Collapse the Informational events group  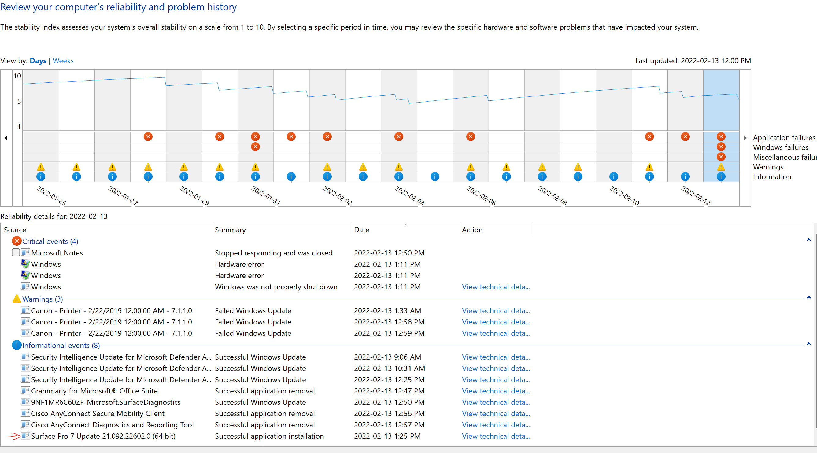809,344
